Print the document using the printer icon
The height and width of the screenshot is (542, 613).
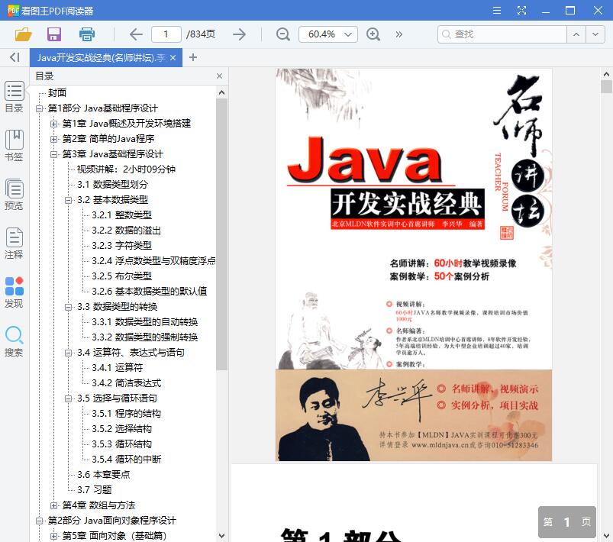pos(87,34)
